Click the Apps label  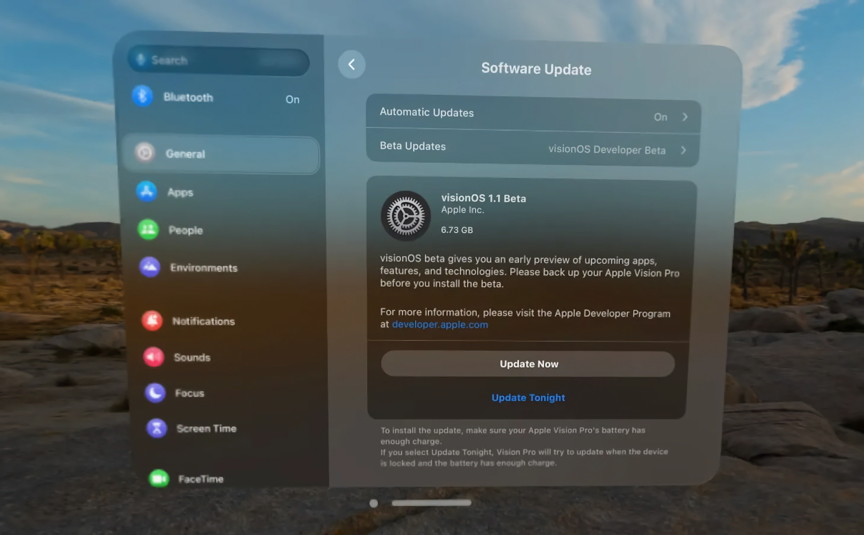point(180,192)
